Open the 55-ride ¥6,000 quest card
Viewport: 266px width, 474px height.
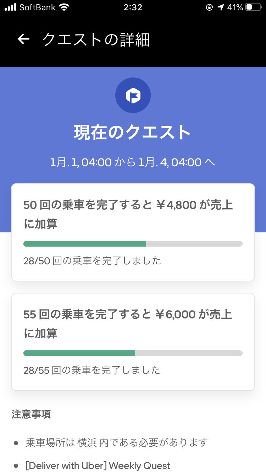133,324
